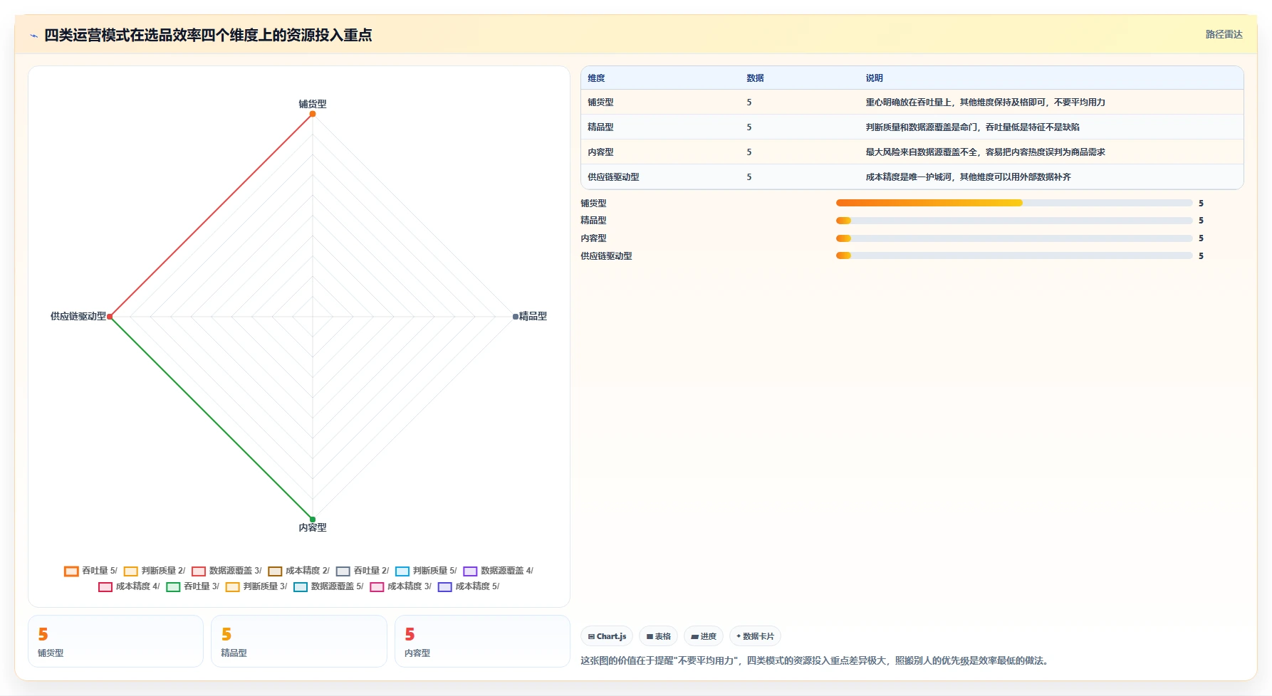The height and width of the screenshot is (696, 1272).
Task: Click the red data point beside 供应链驱动型 axis
Action: pyautogui.click(x=110, y=317)
